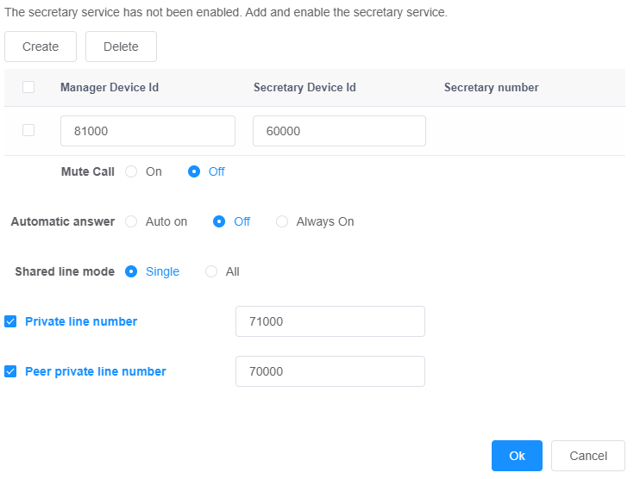
Task: Click the Manager Device Id column header
Action: point(110,87)
